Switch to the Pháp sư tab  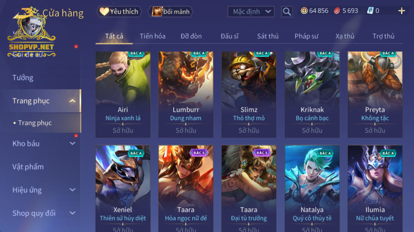tap(306, 36)
